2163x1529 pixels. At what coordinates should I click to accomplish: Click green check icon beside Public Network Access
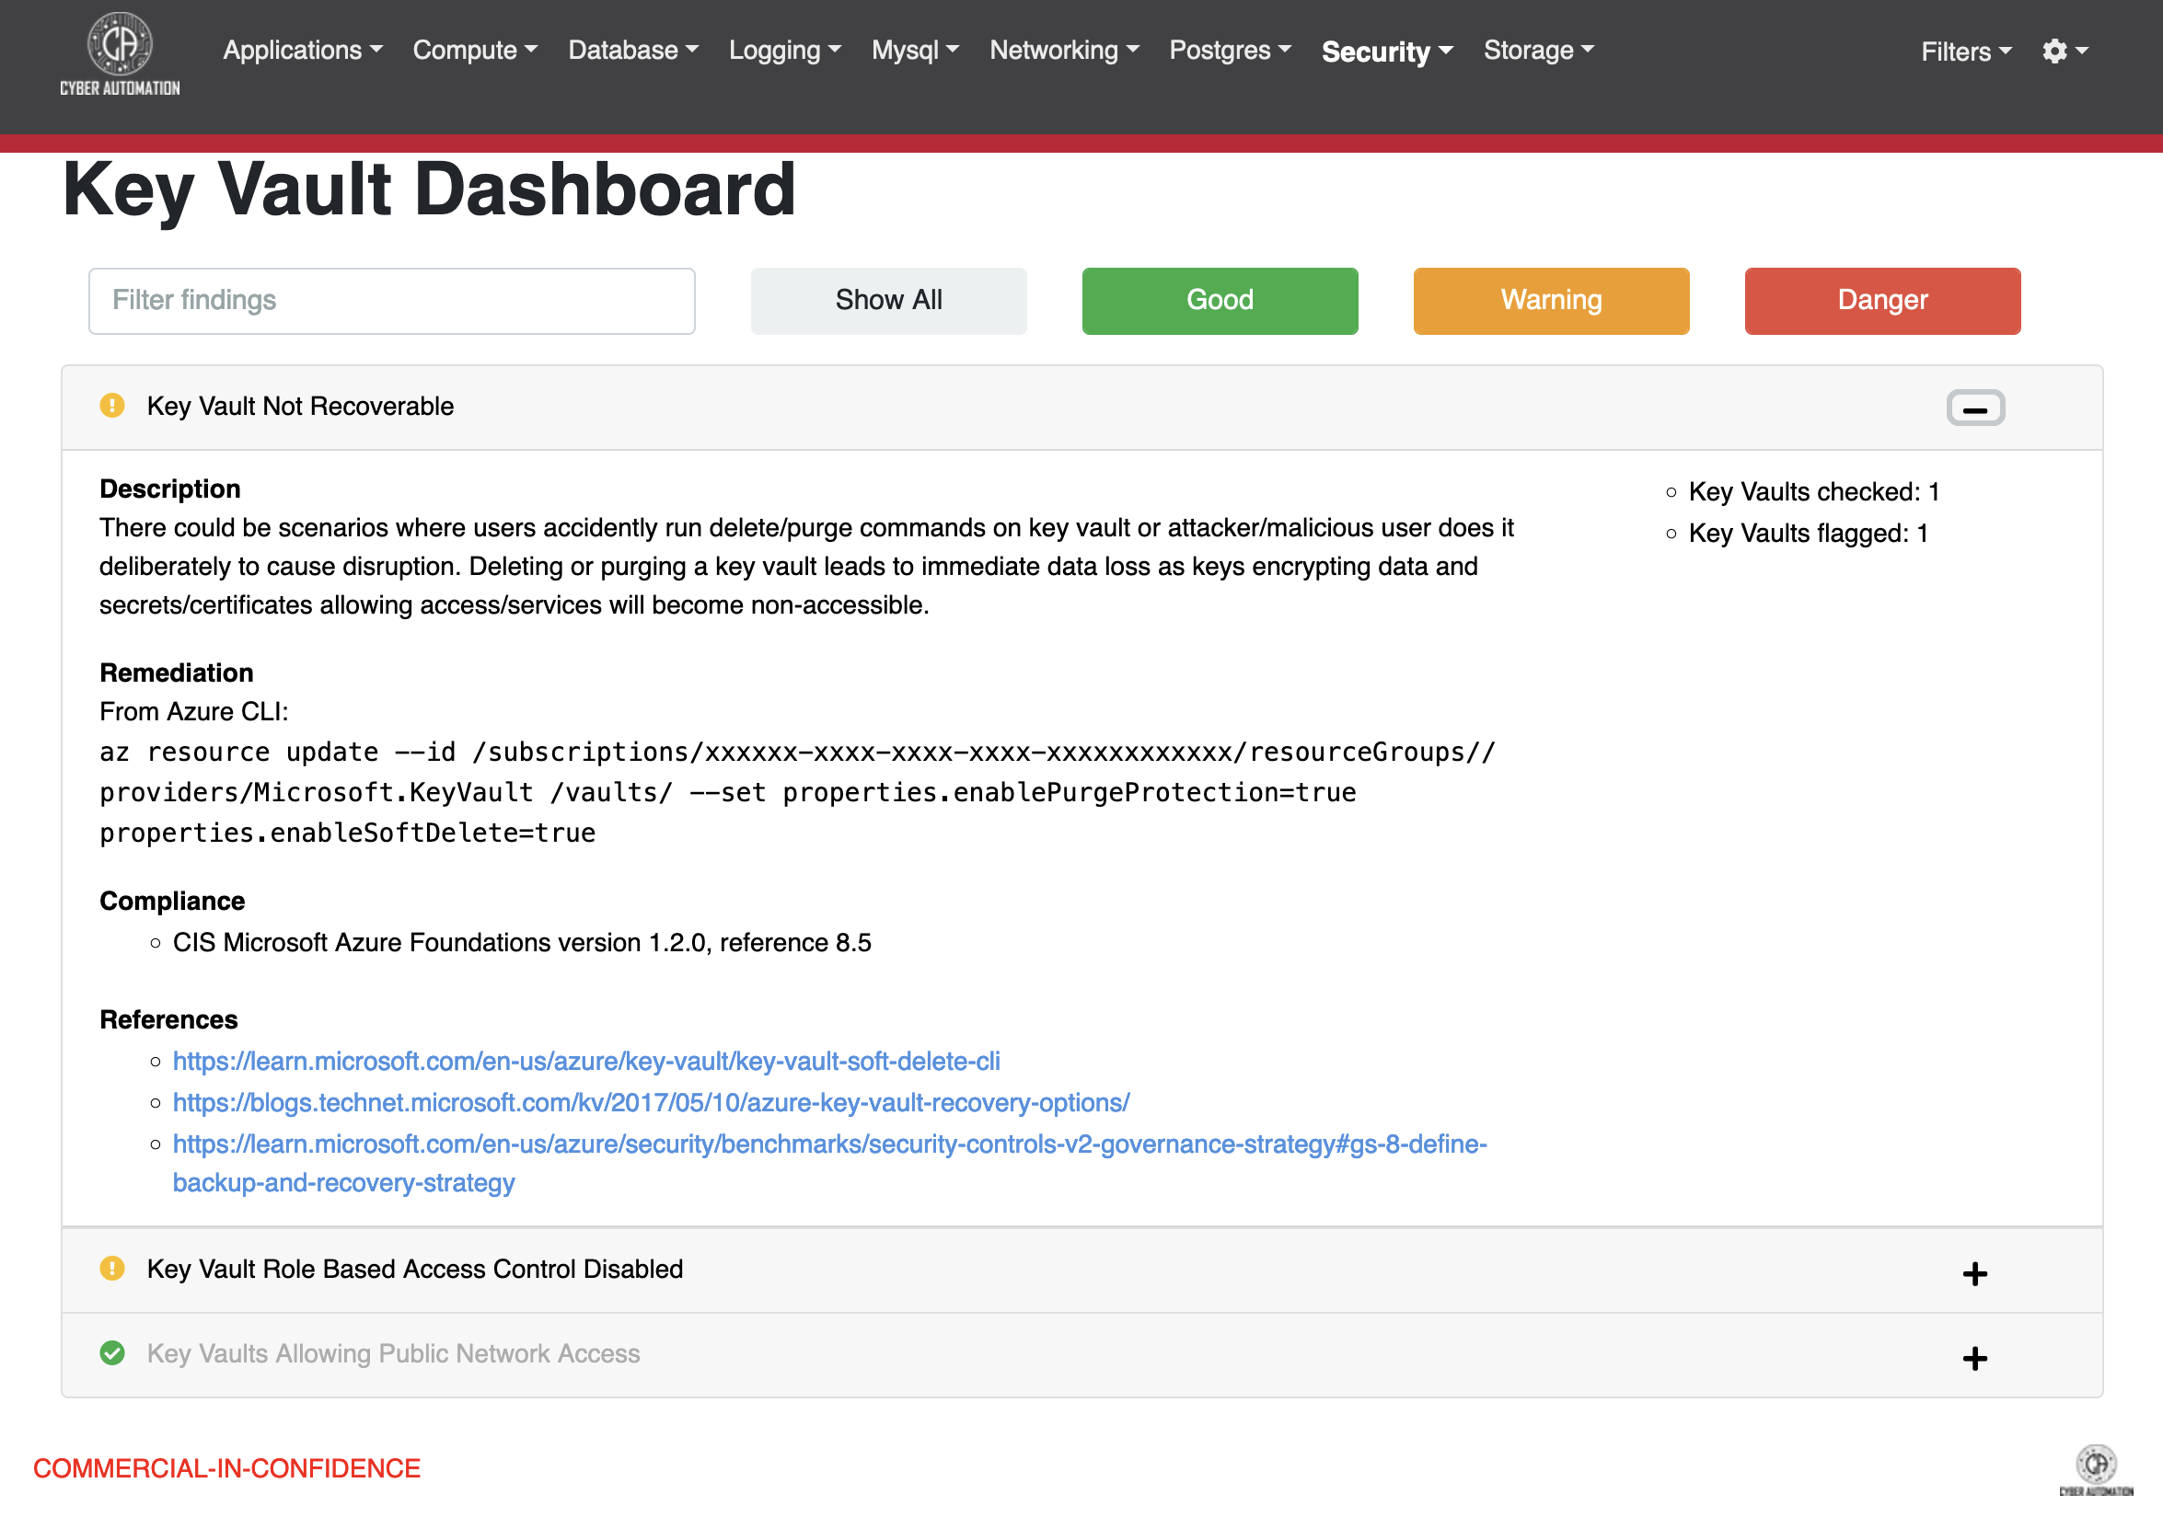point(112,1353)
